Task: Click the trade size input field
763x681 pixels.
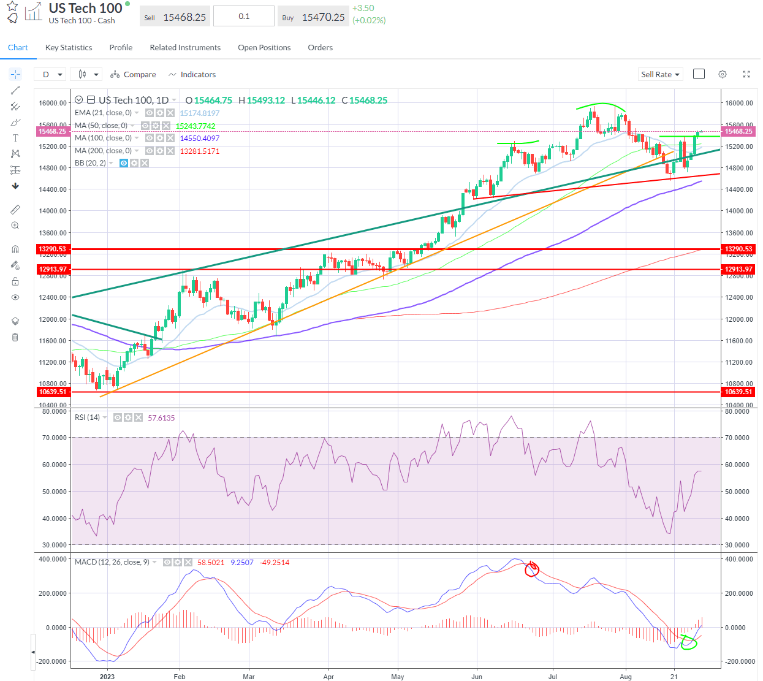Action: (244, 17)
